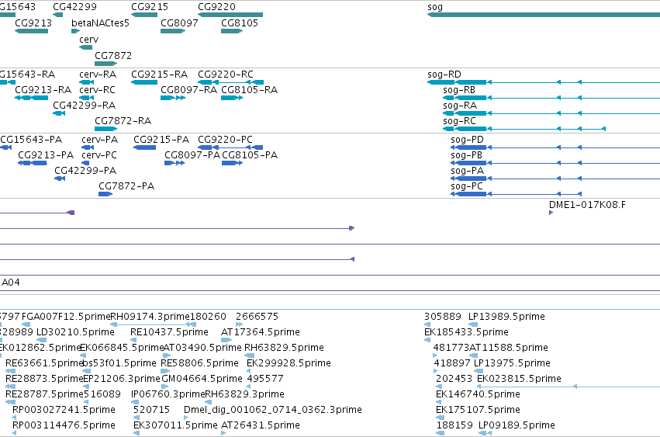
Task: Click EST AT17364.5prime
Action: tap(226, 340)
